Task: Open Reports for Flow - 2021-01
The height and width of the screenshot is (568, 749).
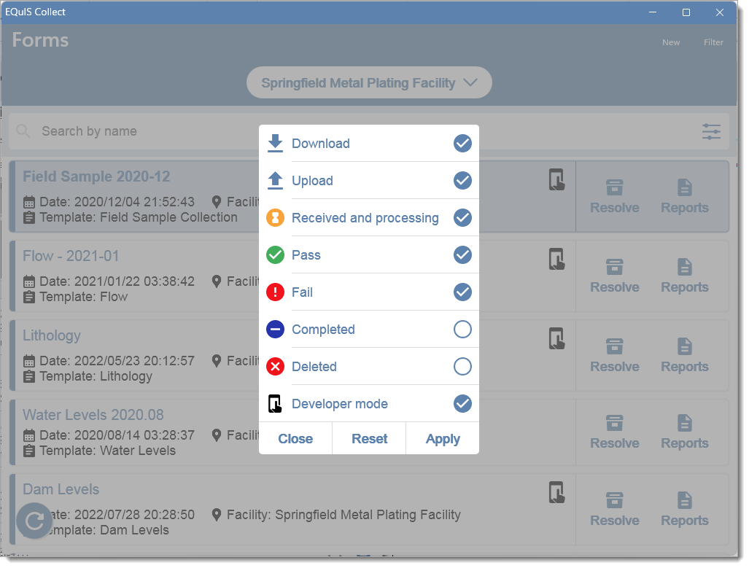Action: pos(685,276)
